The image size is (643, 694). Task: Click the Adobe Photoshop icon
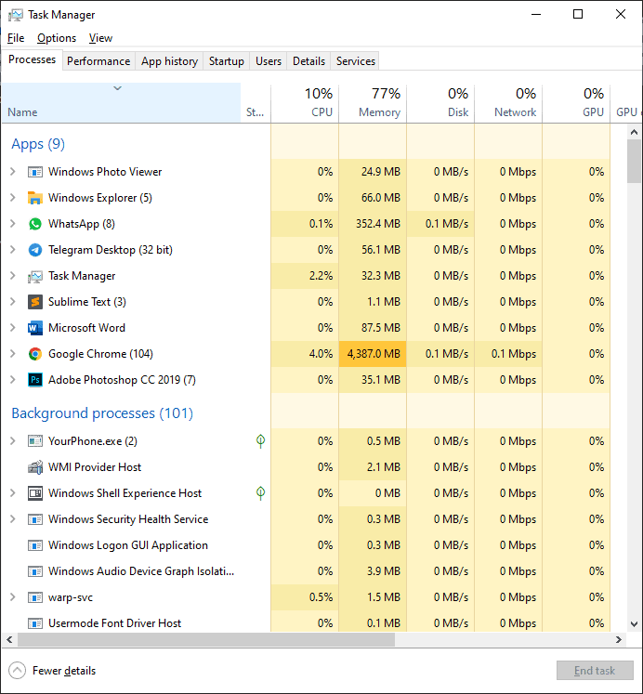(35, 380)
